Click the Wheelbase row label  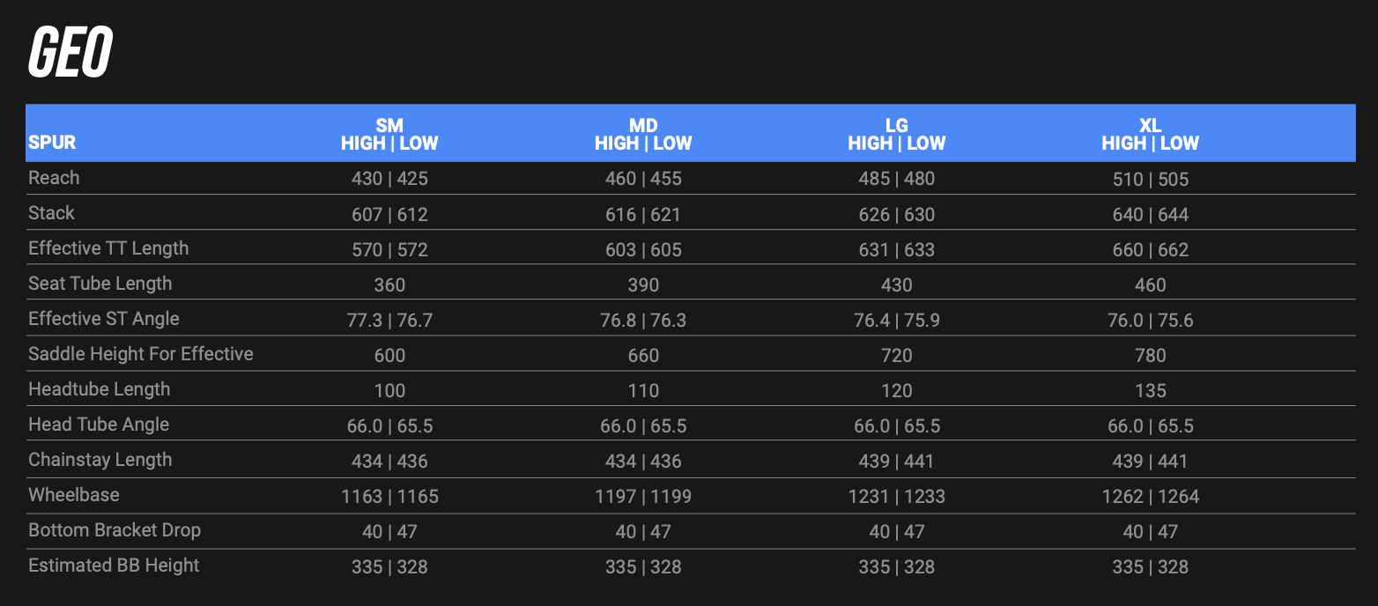pyautogui.click(x=73, y=495)
